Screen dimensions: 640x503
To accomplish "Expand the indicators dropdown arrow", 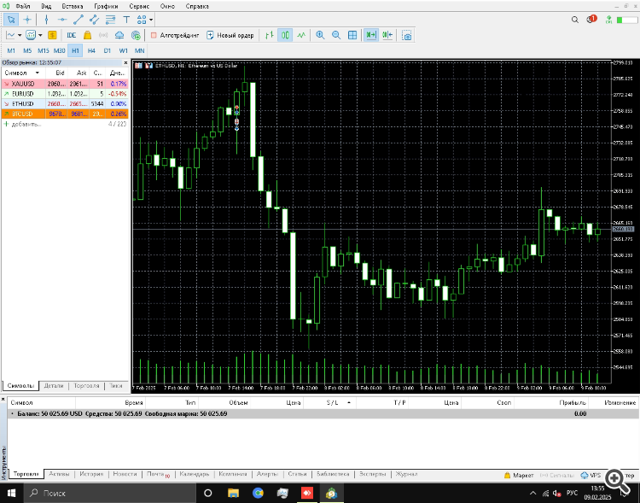I will 40,35.
